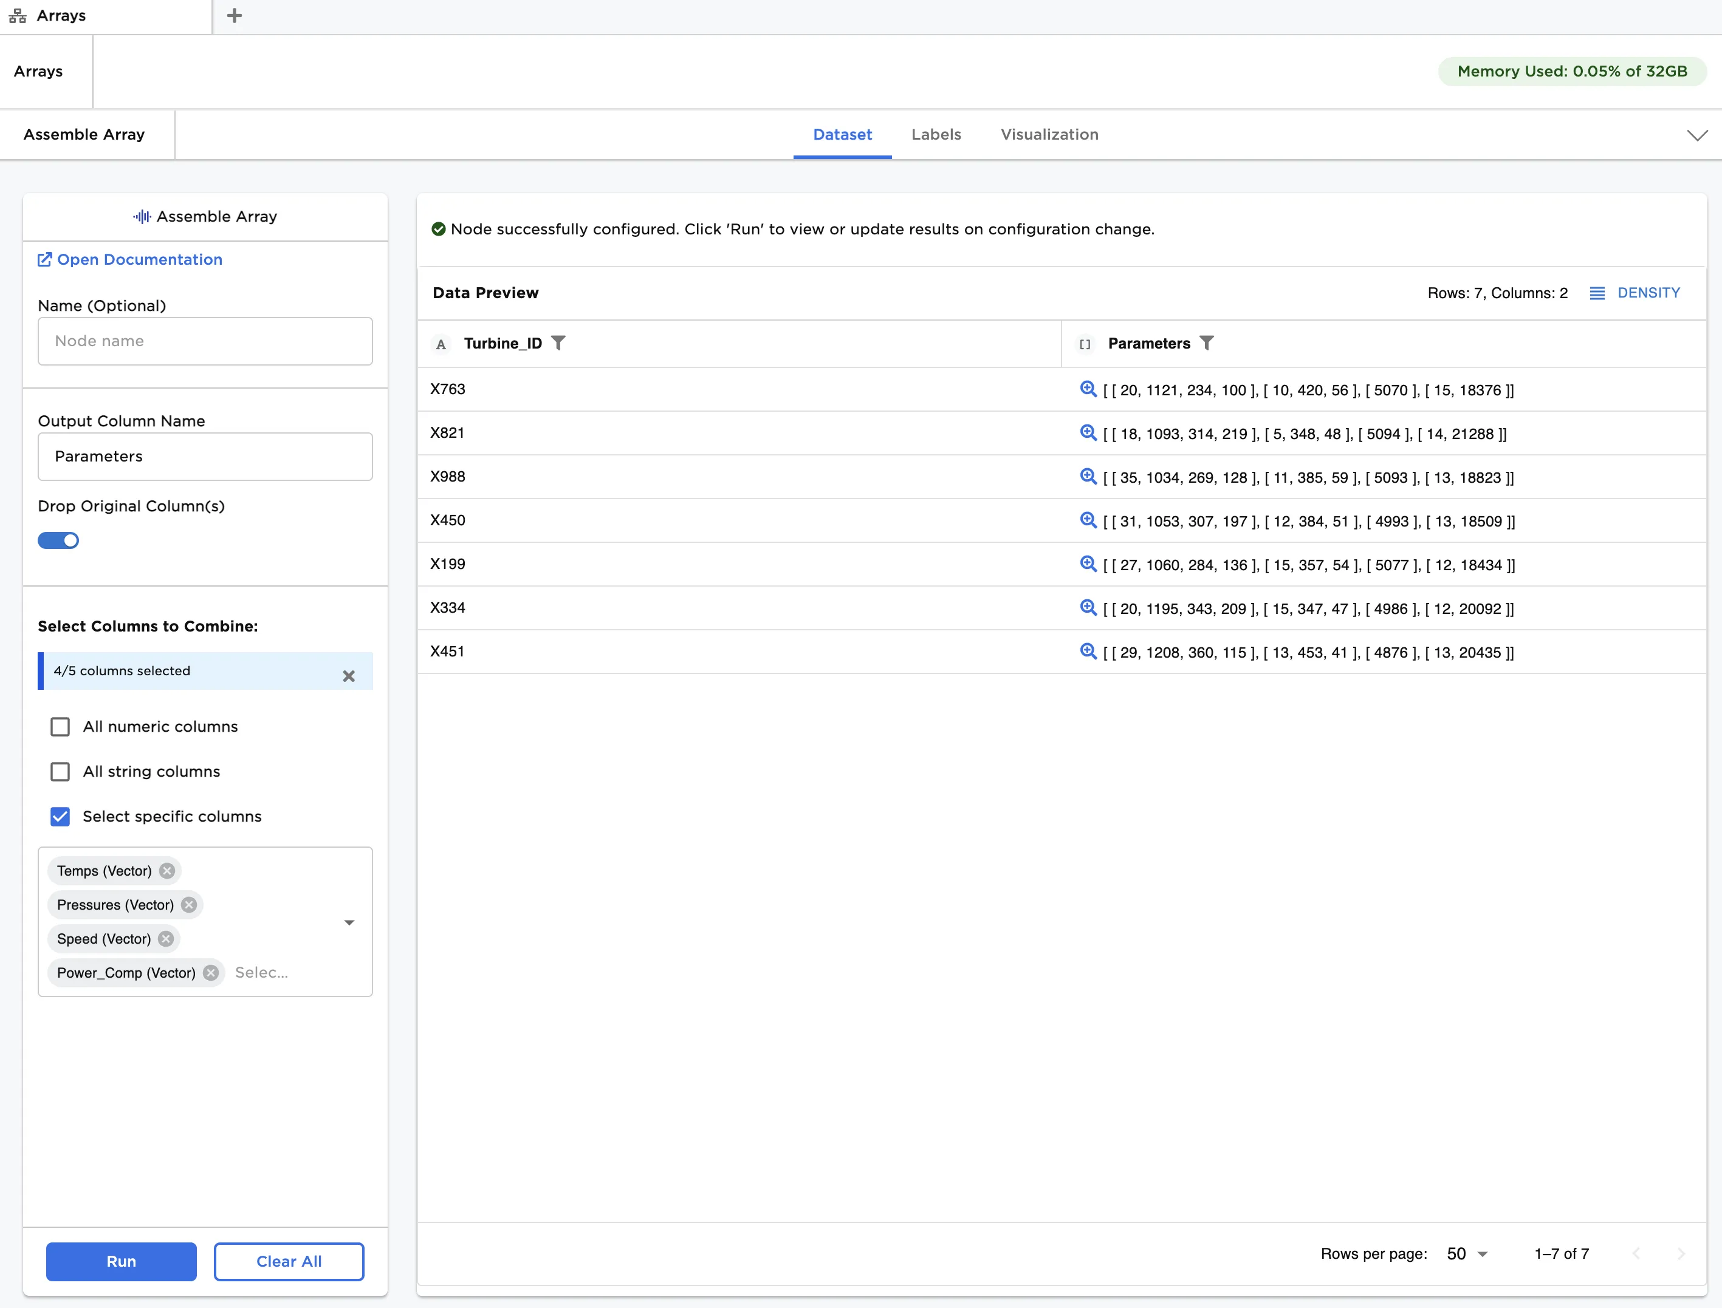This screenshot has width=1722, height=1308.
Task: Open the magnifier to inspect X763's array
Action: click(1087, 389)
